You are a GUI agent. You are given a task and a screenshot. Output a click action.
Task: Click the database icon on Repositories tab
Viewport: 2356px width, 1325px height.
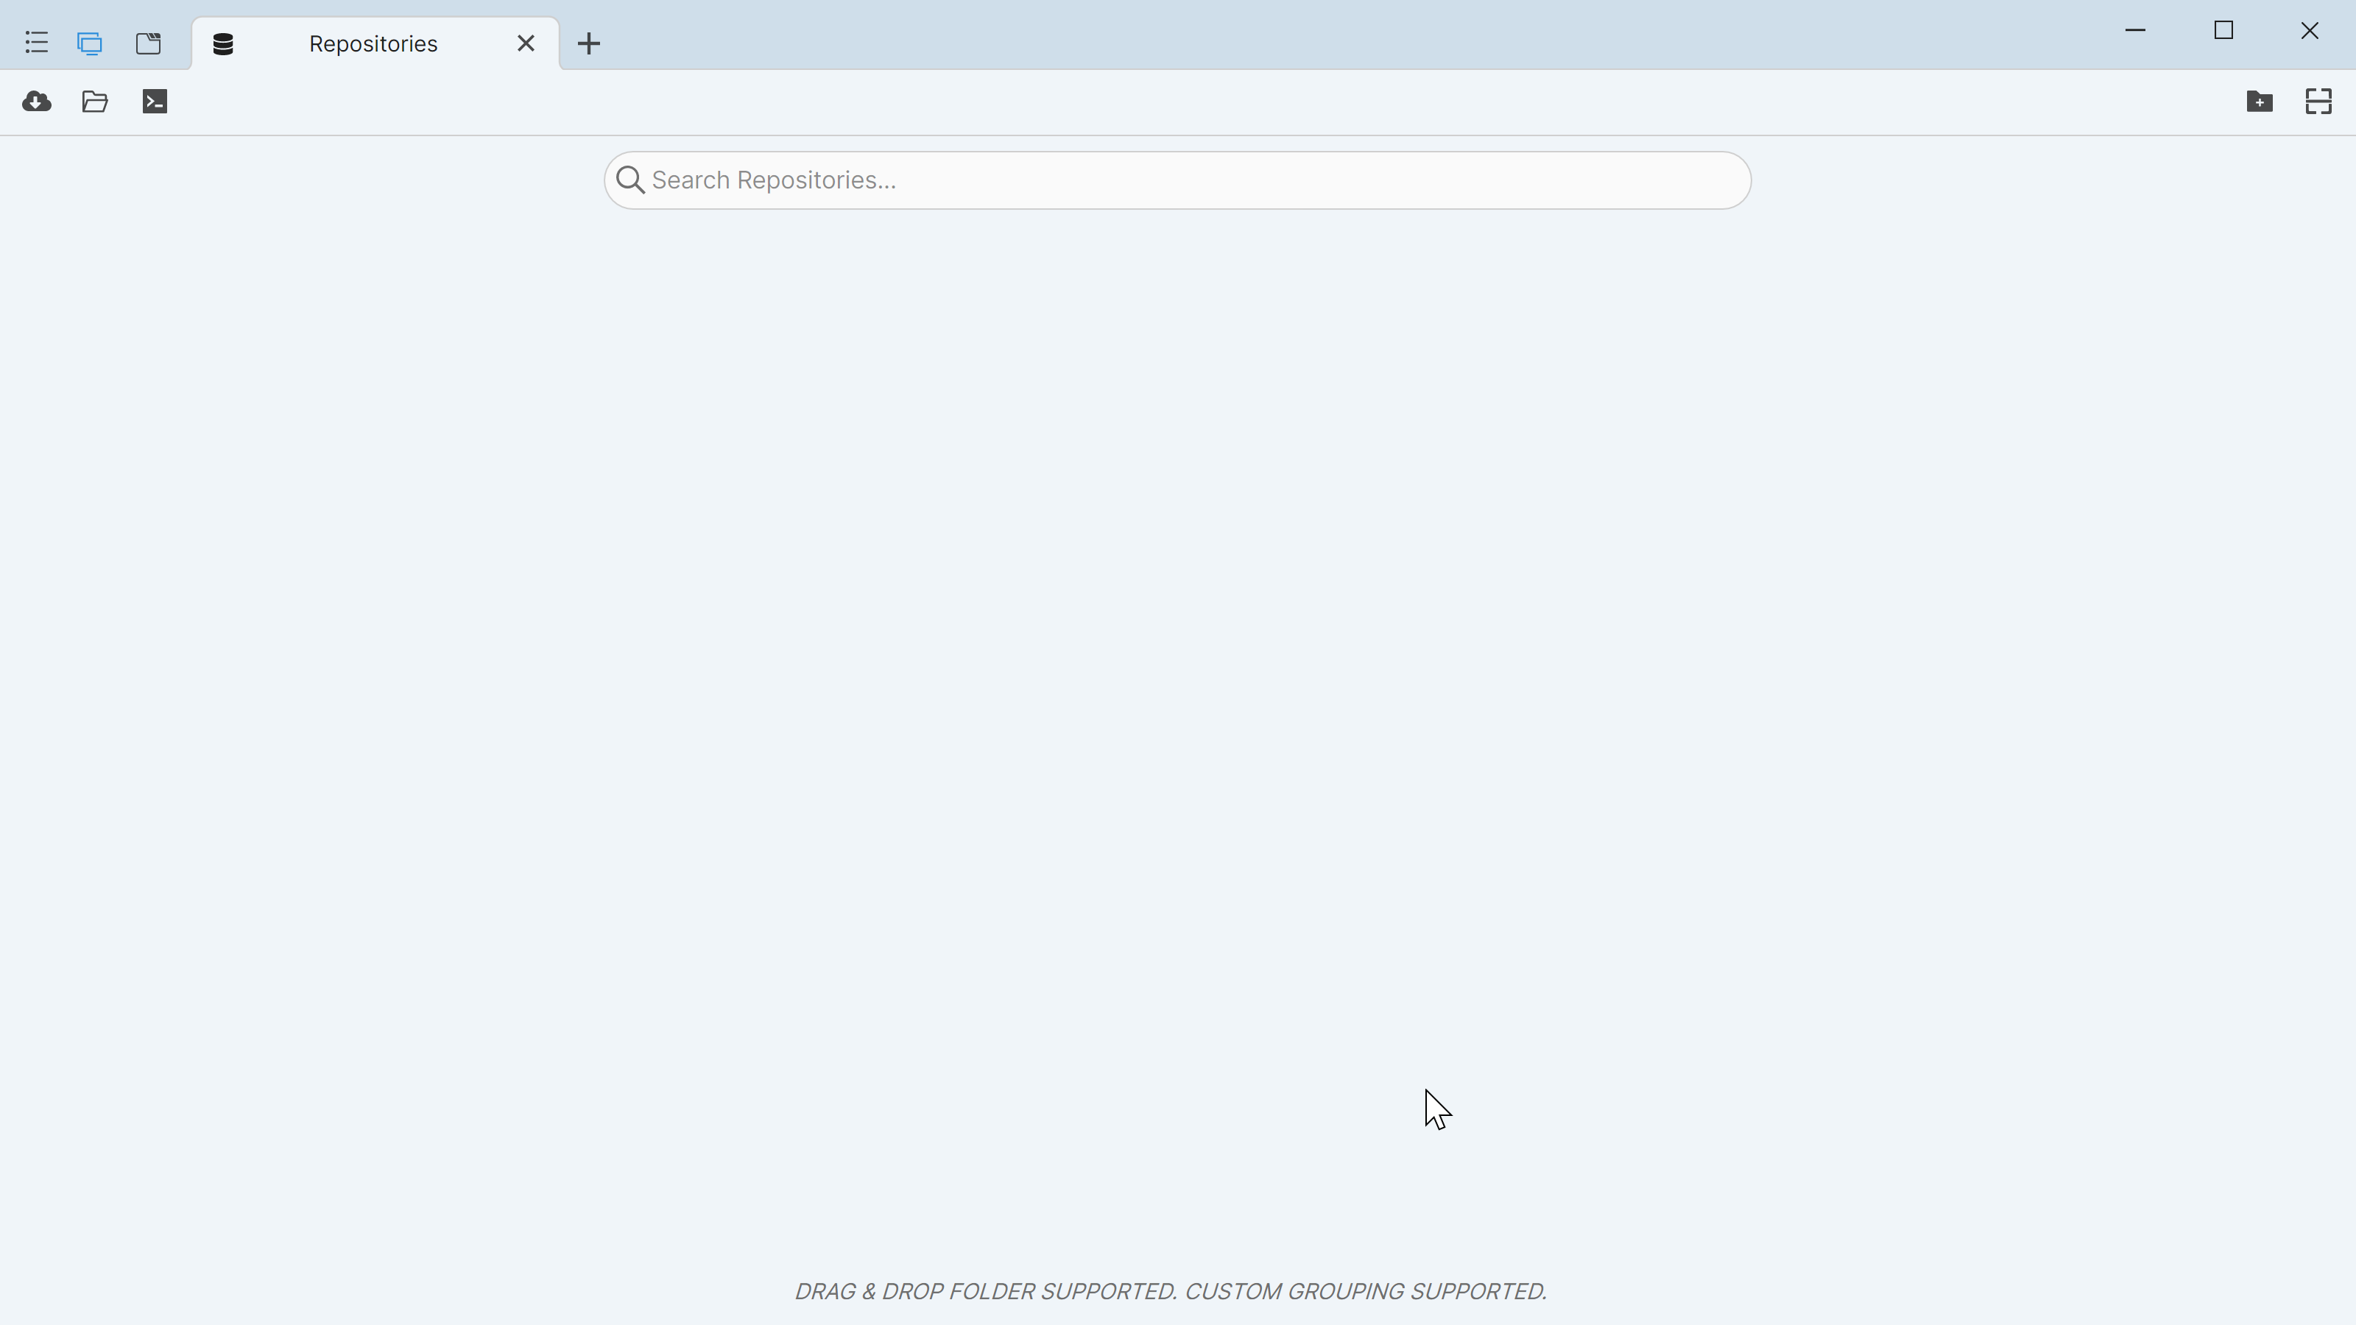tap(223, 44)
